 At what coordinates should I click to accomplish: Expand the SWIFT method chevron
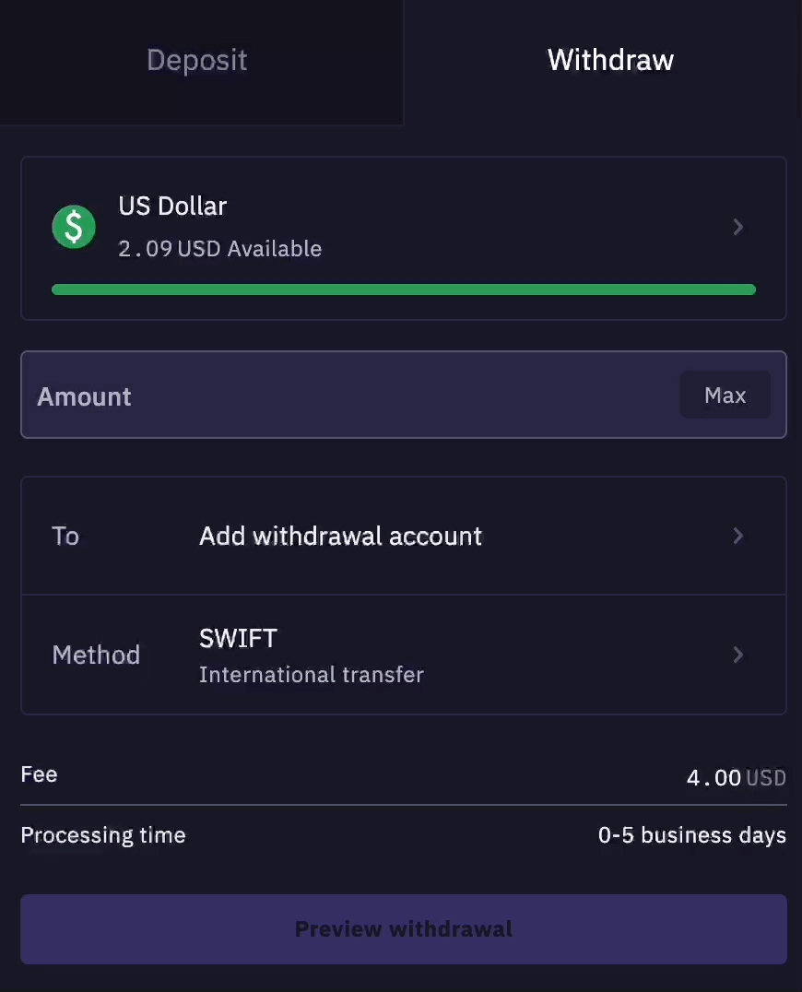pyautogui.click(x=737, y=655)
